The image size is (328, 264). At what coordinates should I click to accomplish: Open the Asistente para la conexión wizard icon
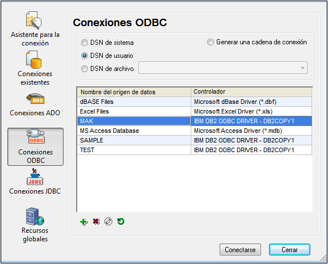point(33,20)
